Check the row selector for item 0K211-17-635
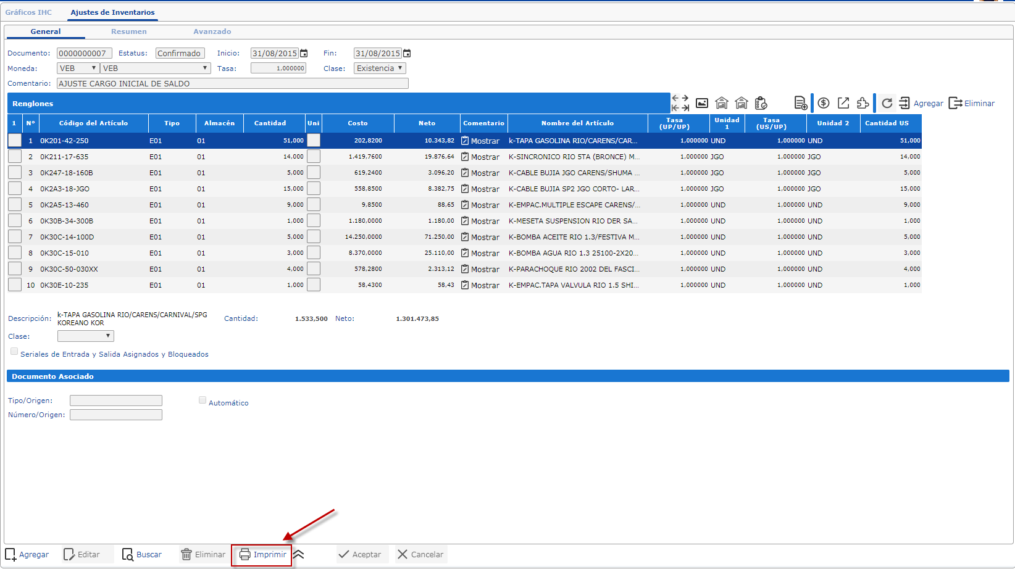Image resolution: width=1015 pixels, height=569 pixels. point(15,157)
